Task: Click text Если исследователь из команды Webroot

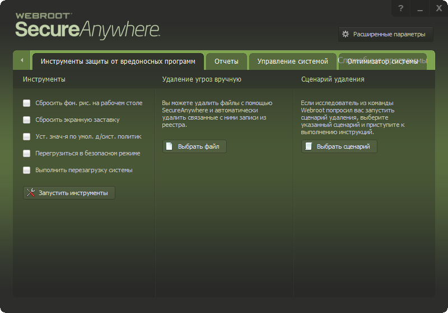Action: pos(353,117)
